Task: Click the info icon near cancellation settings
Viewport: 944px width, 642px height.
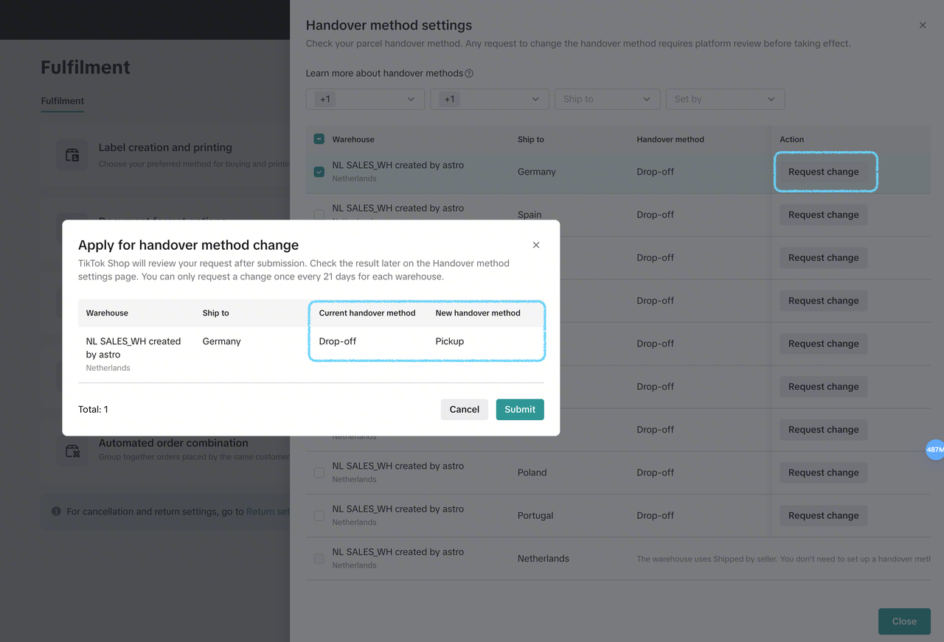Action: click(x=56, y=511)
